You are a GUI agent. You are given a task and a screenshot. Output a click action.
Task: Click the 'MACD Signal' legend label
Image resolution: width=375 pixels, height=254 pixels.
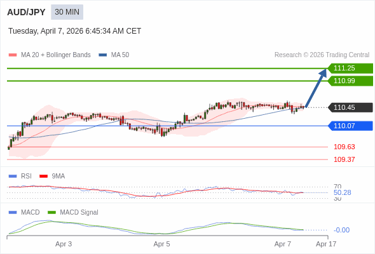(79, 213)
